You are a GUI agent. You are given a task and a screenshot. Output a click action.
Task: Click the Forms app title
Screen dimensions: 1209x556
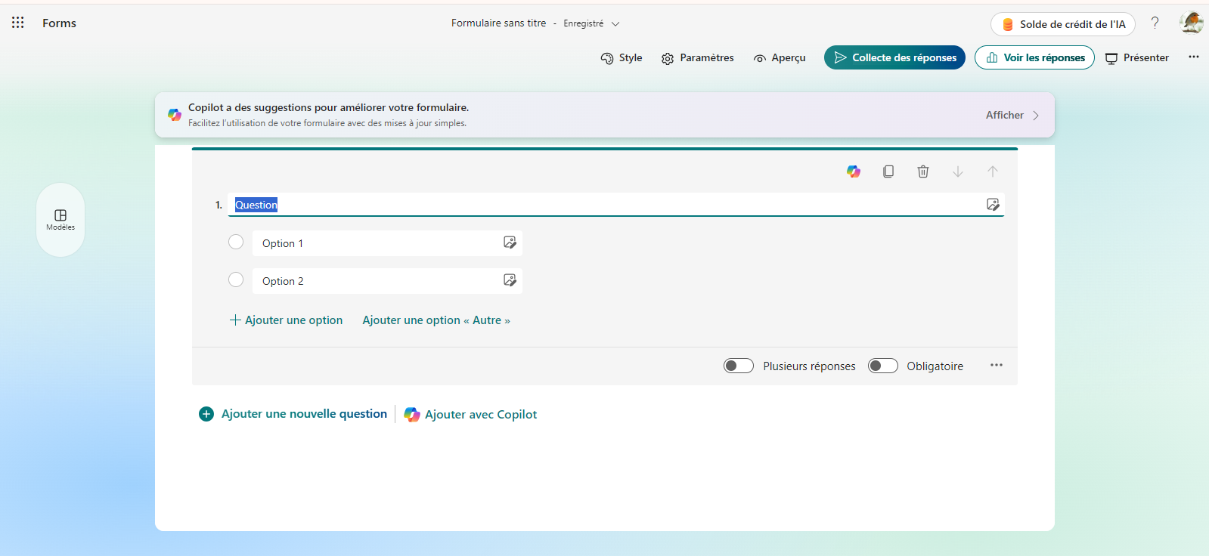(59, 23)
